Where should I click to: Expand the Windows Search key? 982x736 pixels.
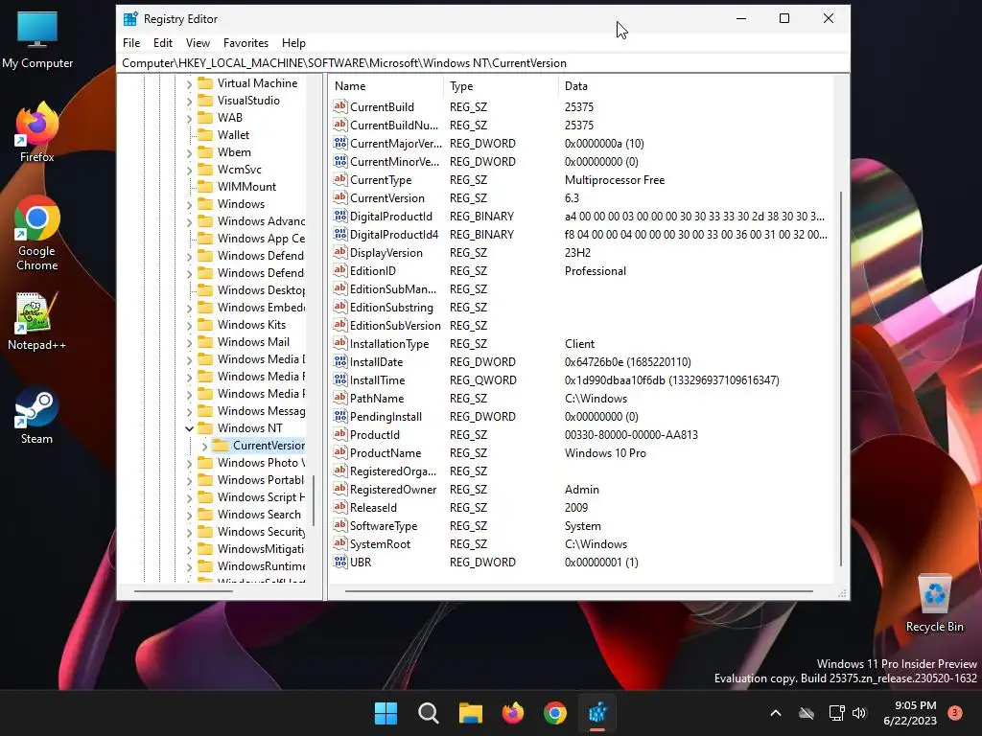pos(189,515)
